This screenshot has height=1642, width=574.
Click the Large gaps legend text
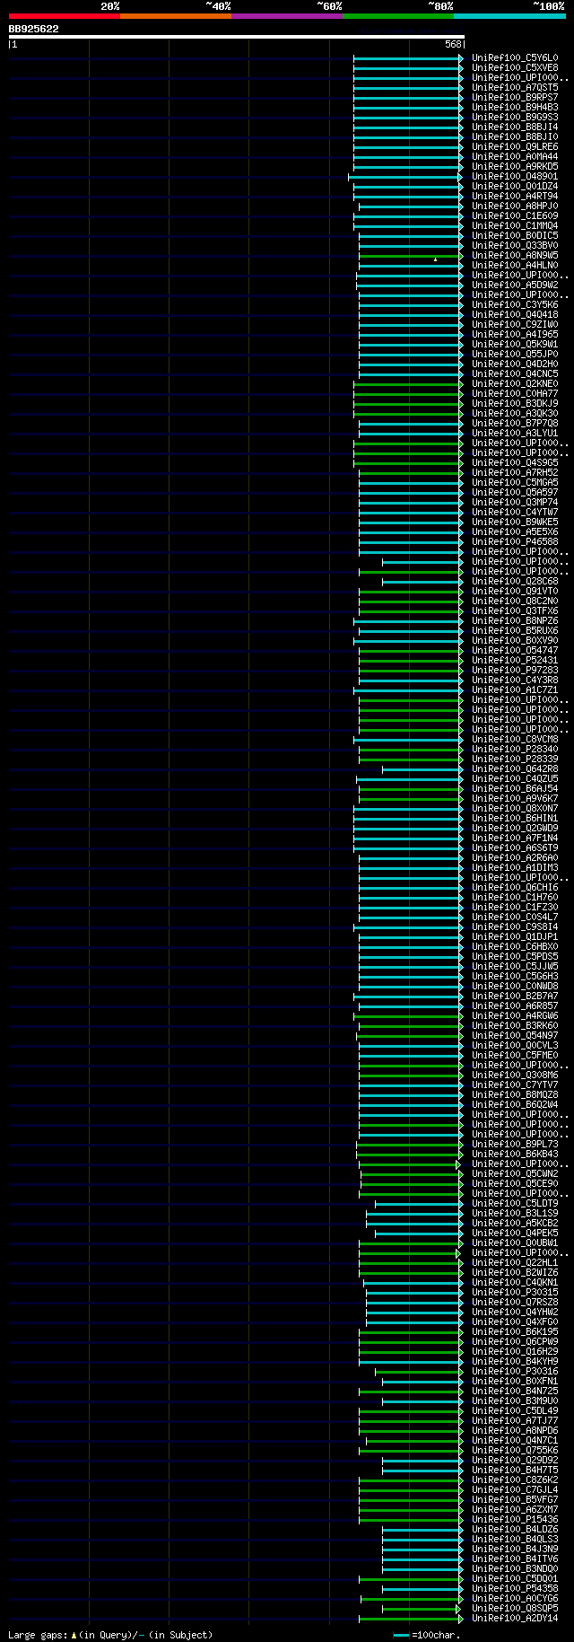38,1635
